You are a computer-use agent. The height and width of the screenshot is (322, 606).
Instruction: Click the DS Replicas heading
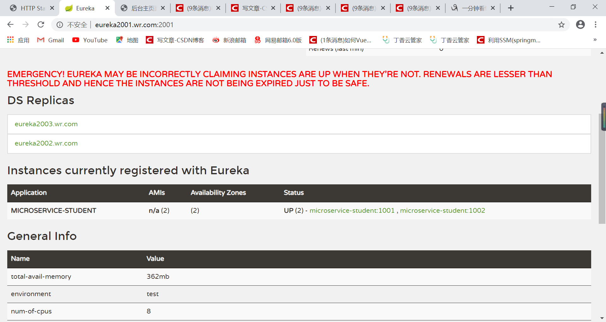41,100
